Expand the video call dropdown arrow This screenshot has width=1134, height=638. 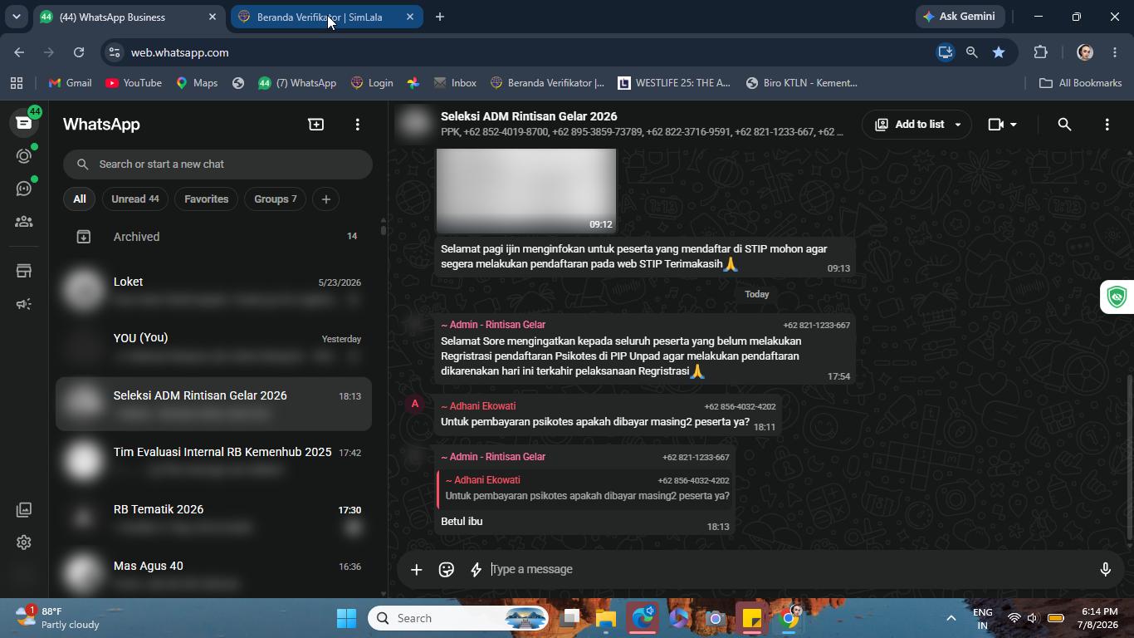[x=1014, y=125]
